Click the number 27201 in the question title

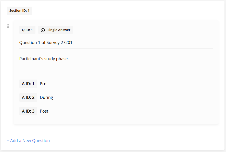pos(66,43)
